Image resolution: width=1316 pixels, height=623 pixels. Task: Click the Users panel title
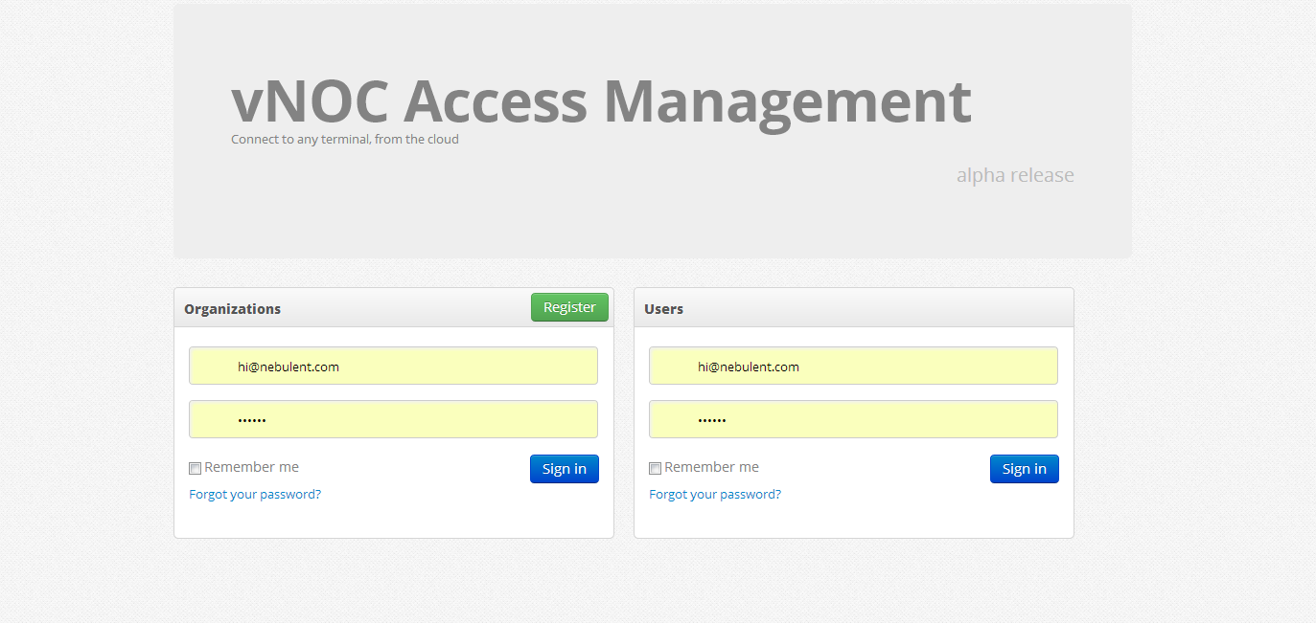tap(663, 309)
